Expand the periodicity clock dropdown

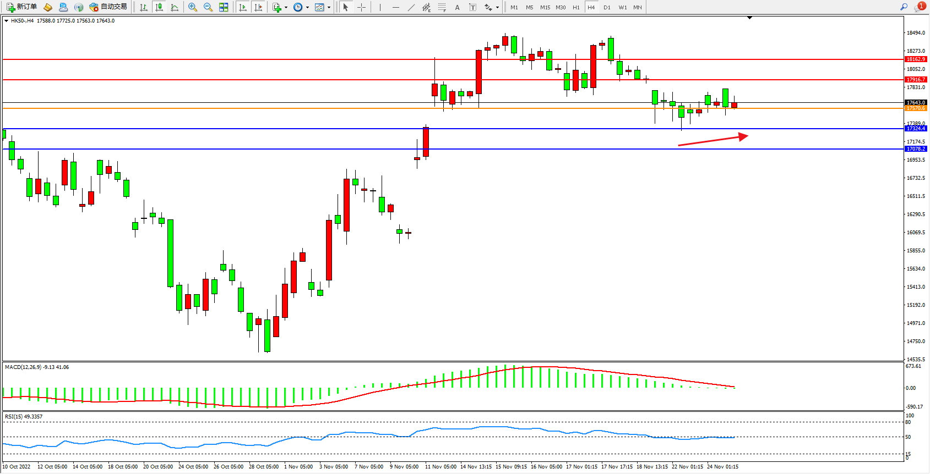pyautogui.click(x=307, y=8)
